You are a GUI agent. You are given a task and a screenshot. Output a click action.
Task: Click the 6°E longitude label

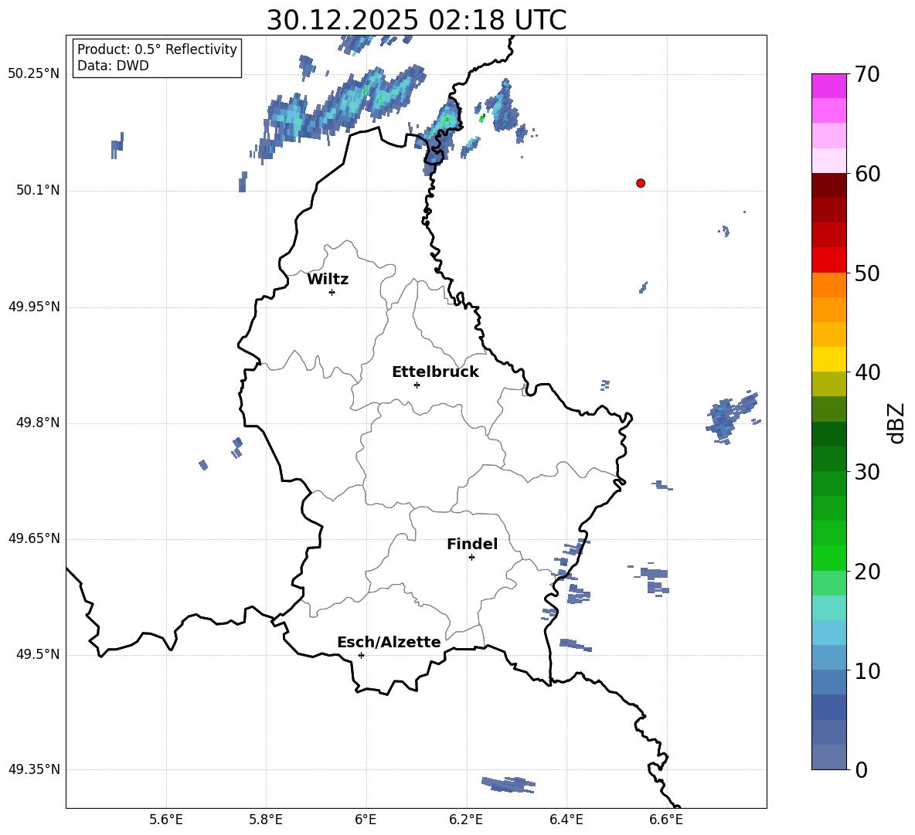tap(366, 820)
